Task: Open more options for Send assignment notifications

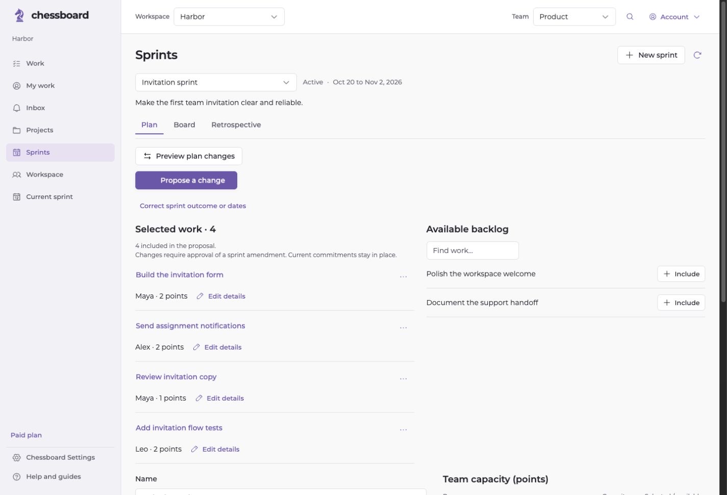Action: pos(404,328)
